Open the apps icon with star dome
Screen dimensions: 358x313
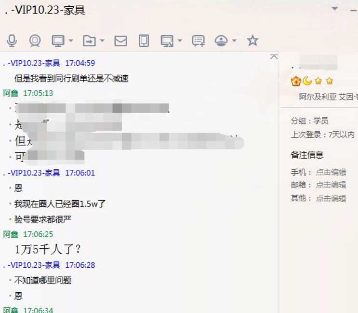pyautogui.click(x=221, y=41)
